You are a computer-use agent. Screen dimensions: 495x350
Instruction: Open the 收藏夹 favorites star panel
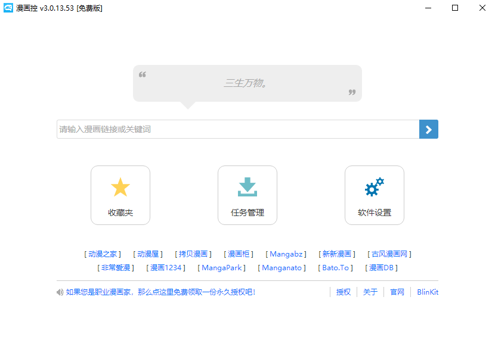(x=120, y=195)
